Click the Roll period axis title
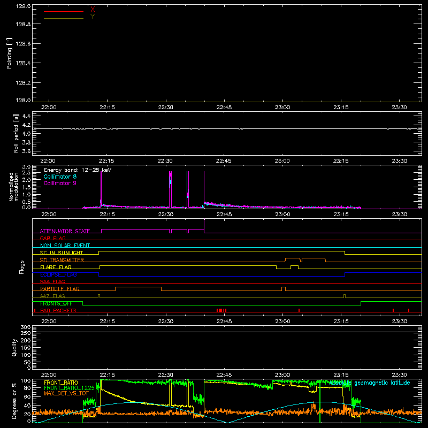 pyautogui.click(x=16, y=133)
